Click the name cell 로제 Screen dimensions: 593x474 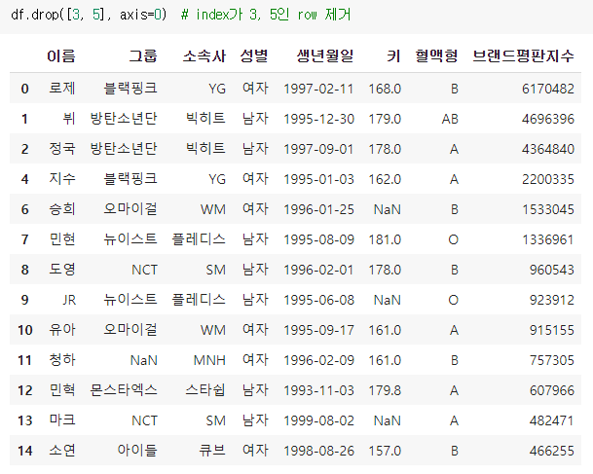pyautogui.click(x=62, y=89)
